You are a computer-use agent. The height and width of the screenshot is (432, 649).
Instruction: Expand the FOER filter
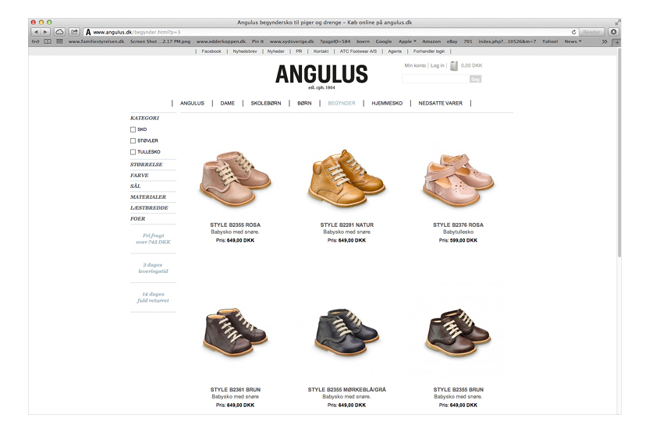point(137,218)
